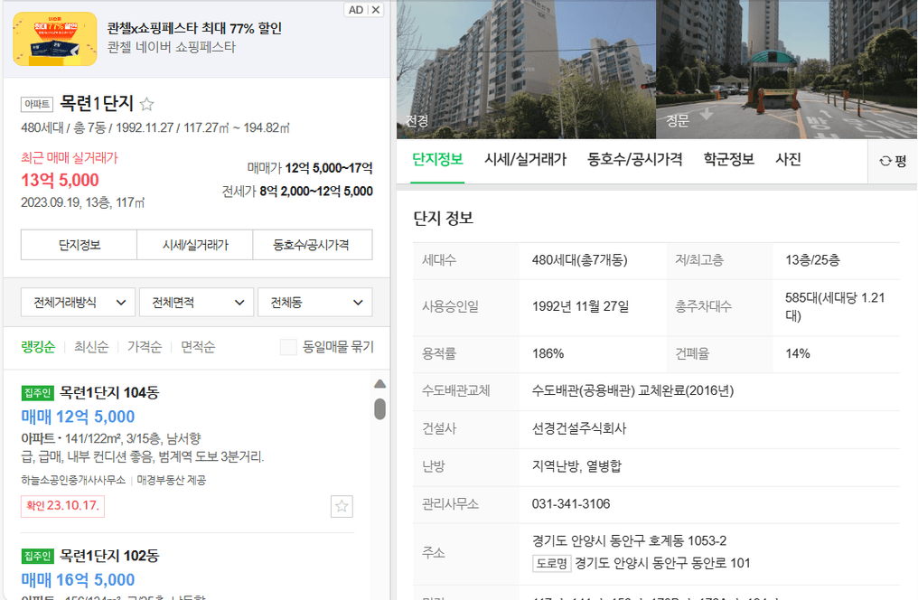
Task: Click the 단지정보 button under the price summary
Action: [x=79, y=245]
